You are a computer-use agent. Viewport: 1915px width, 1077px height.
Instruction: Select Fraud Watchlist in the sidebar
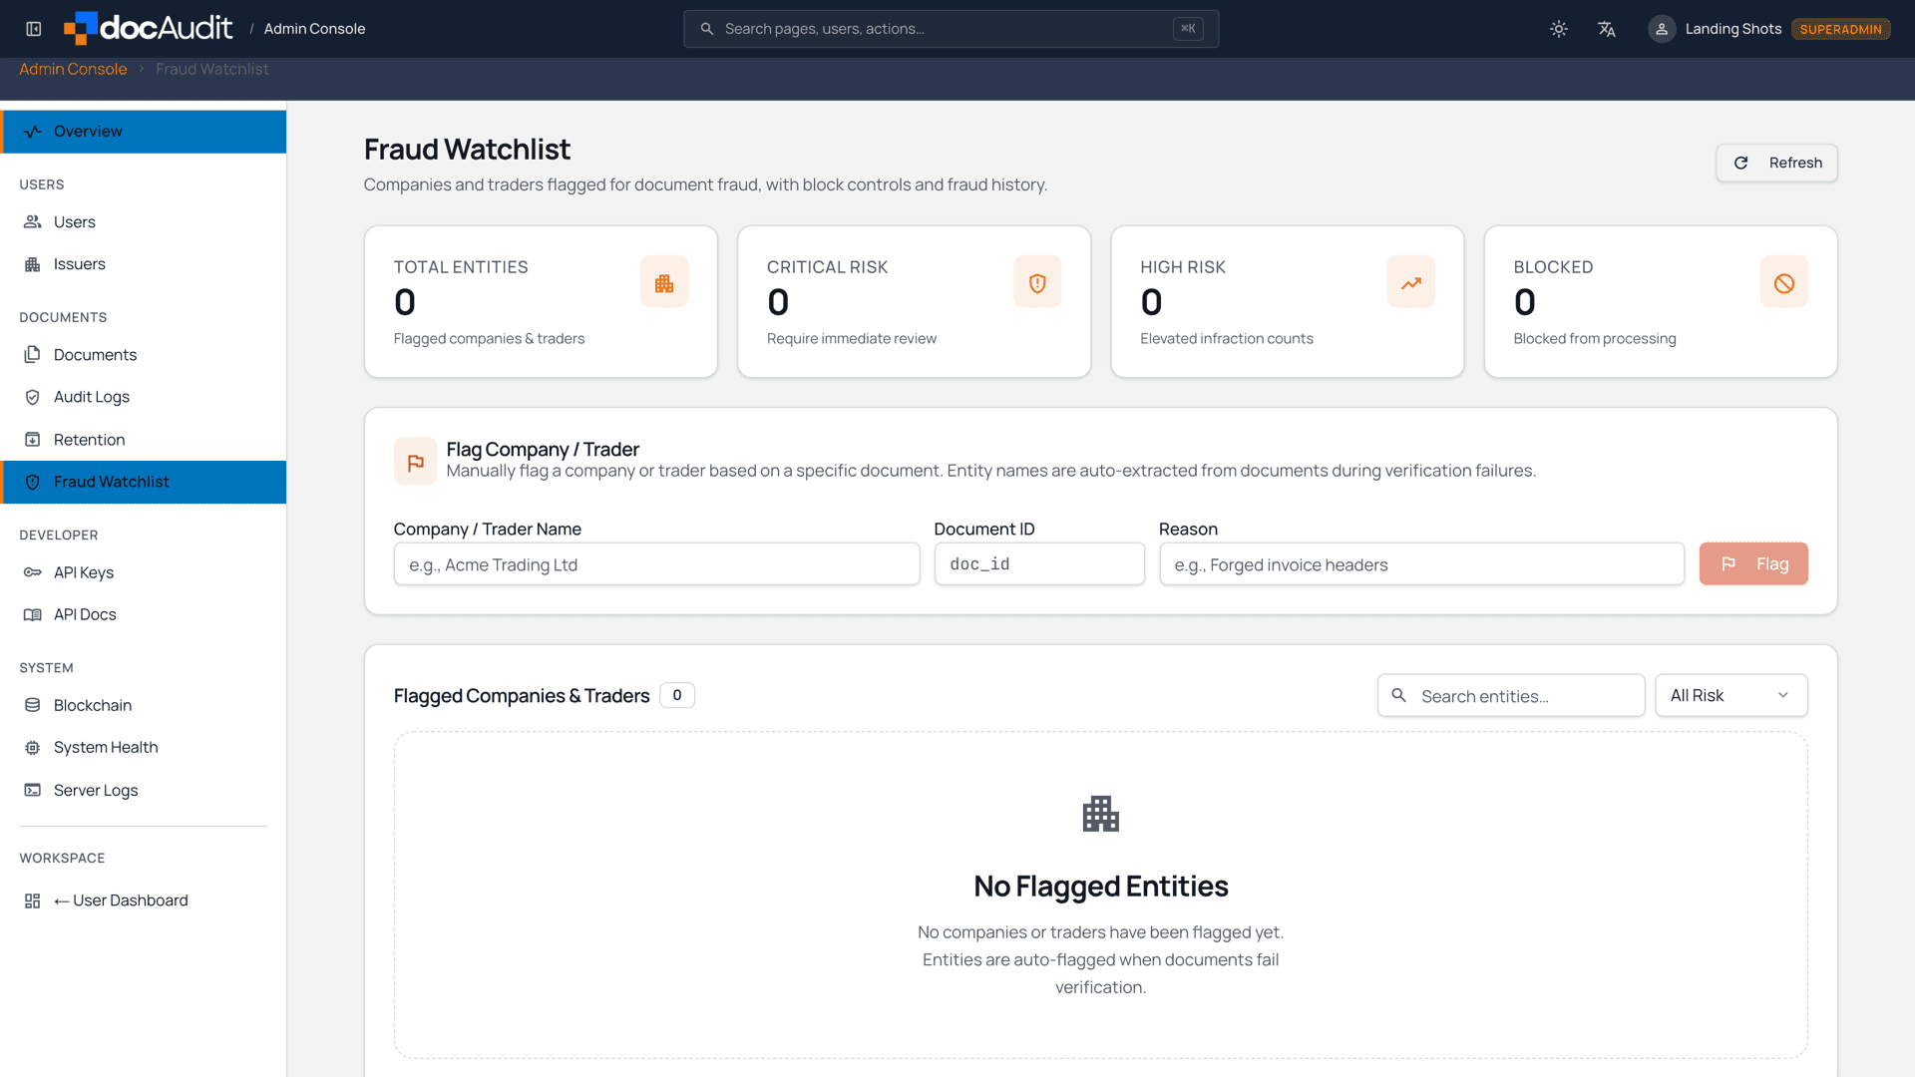pos(144,482)
